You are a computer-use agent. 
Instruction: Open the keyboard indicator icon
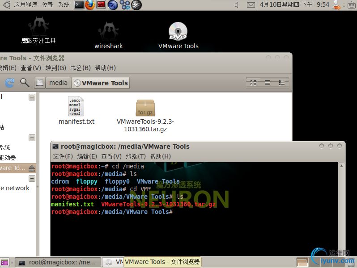point(352,5)
